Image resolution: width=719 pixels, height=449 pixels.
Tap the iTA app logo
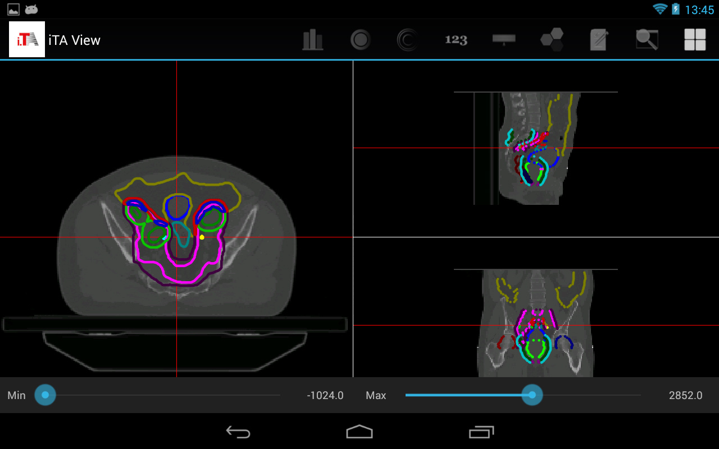(x=27, y=39)
